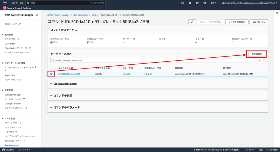Focus the top console search box
The width and height of the screenshot is (280, 152).
(x=66, y=3)
